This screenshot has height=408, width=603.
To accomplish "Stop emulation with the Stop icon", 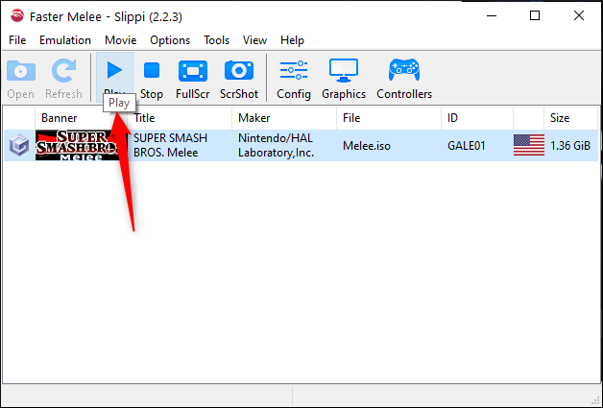I will [x=152, y=71].
